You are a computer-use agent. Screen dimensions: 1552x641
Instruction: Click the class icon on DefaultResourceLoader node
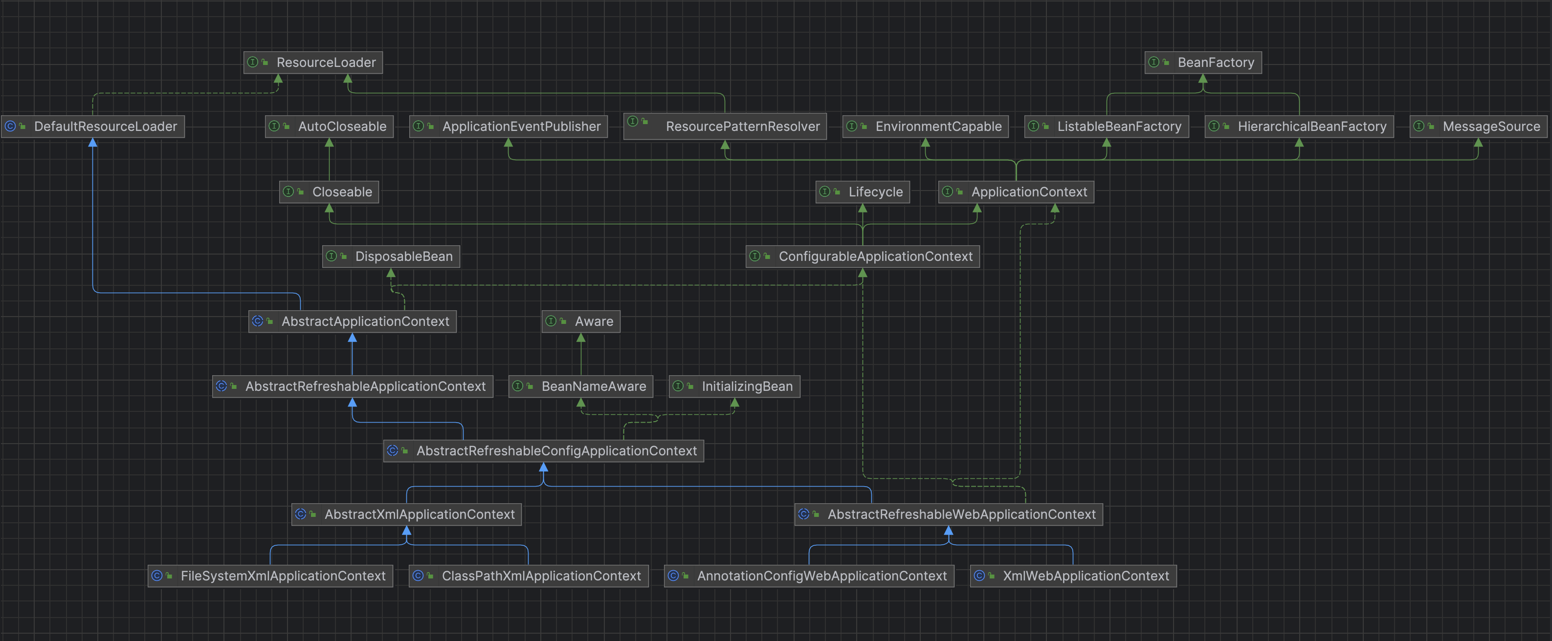pyautogui.click(x=10, y=127)
